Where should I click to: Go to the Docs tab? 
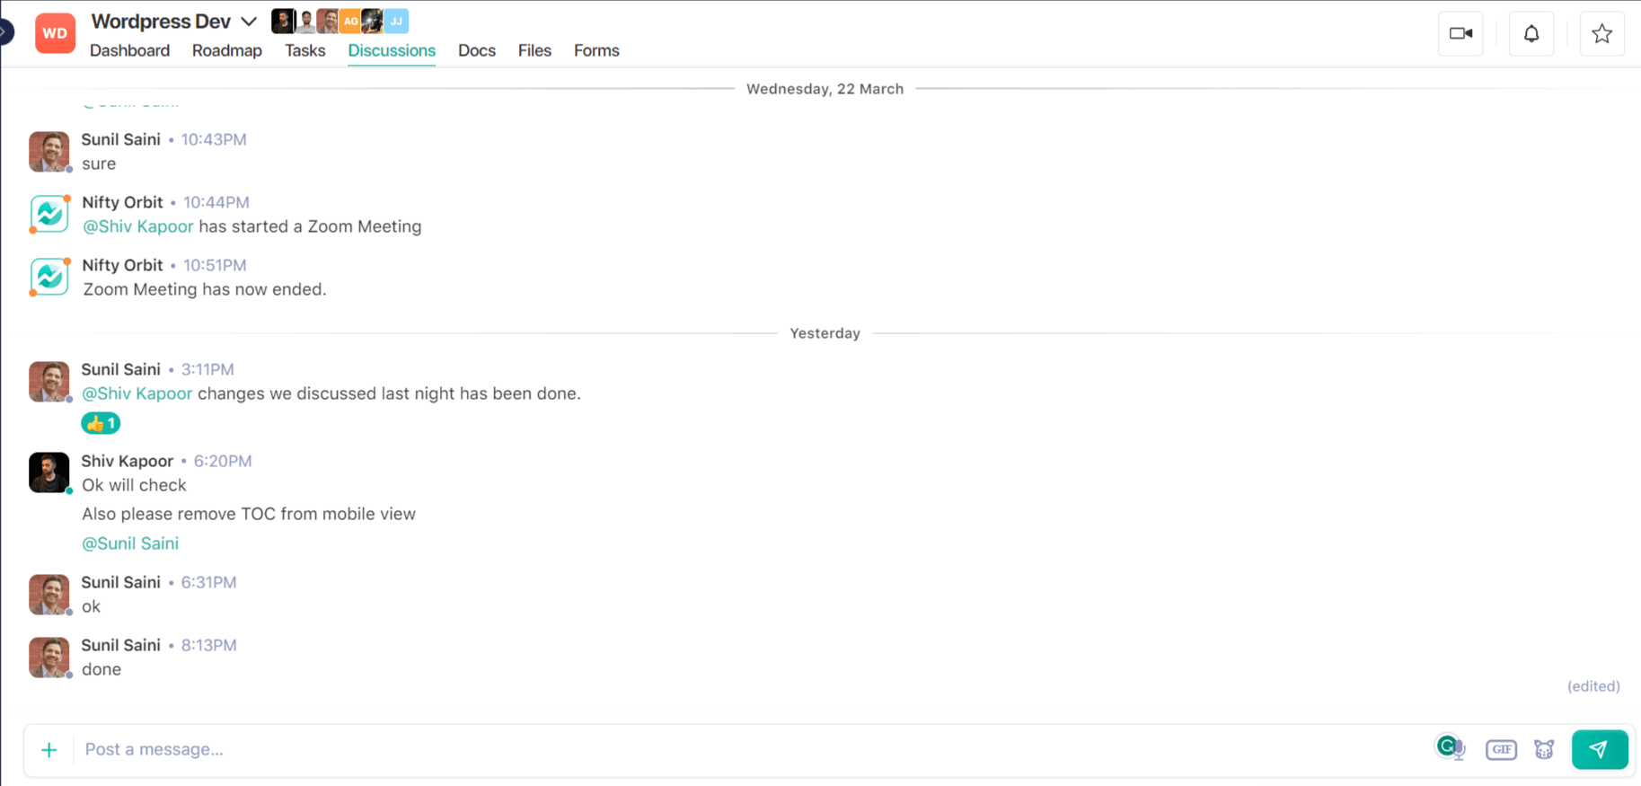(x=476, y=50)
